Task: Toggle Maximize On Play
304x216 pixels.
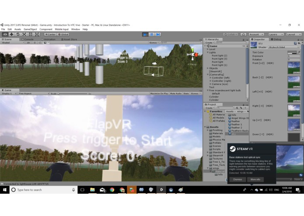Action: 159,94
